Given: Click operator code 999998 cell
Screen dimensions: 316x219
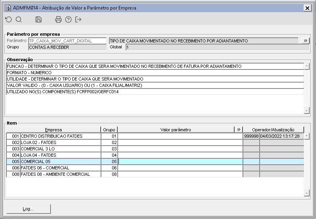Looking at the screenshot, I should (x=251, y=136).
